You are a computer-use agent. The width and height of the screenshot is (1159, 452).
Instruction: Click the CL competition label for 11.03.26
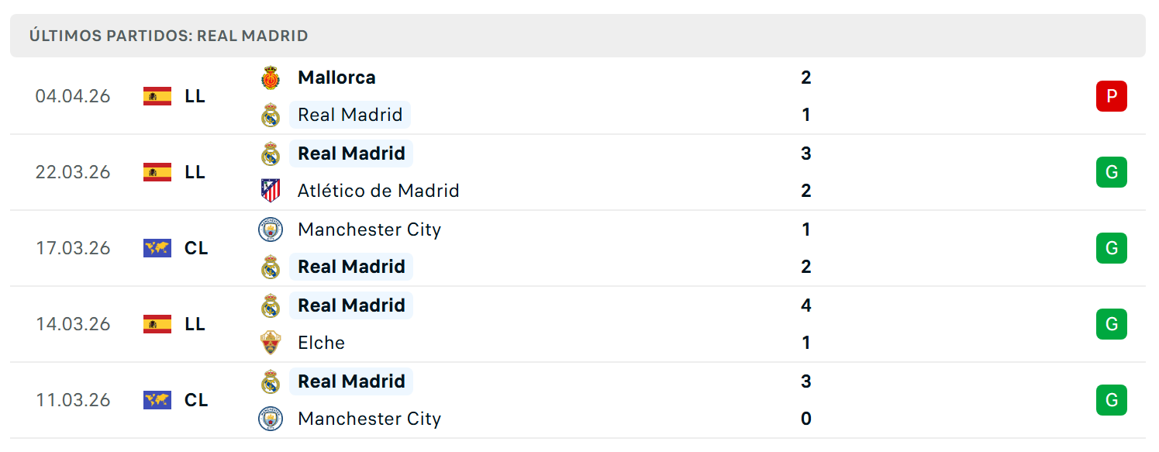[196, 400]
